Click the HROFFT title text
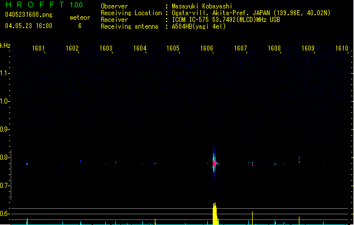 pyautogui.click(x=34, y=6)
